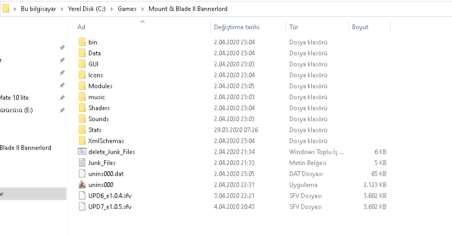Click the folder icon in address bar
This screenshot has height=235, width=452.
tap(6, 9)
